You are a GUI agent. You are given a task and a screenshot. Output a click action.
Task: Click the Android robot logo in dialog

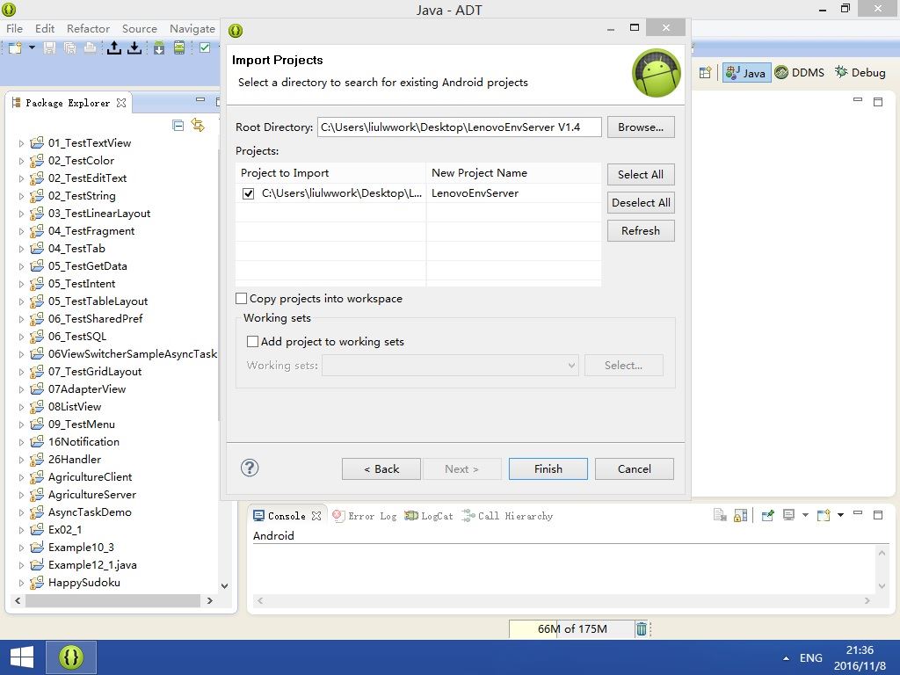[x=656, y=73]
